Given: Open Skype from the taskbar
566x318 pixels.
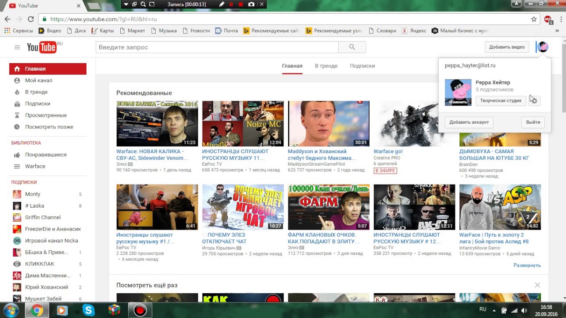Looking at the screenshot, I should 89,310.
